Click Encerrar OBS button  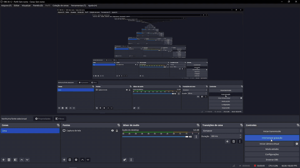[272, 160]
